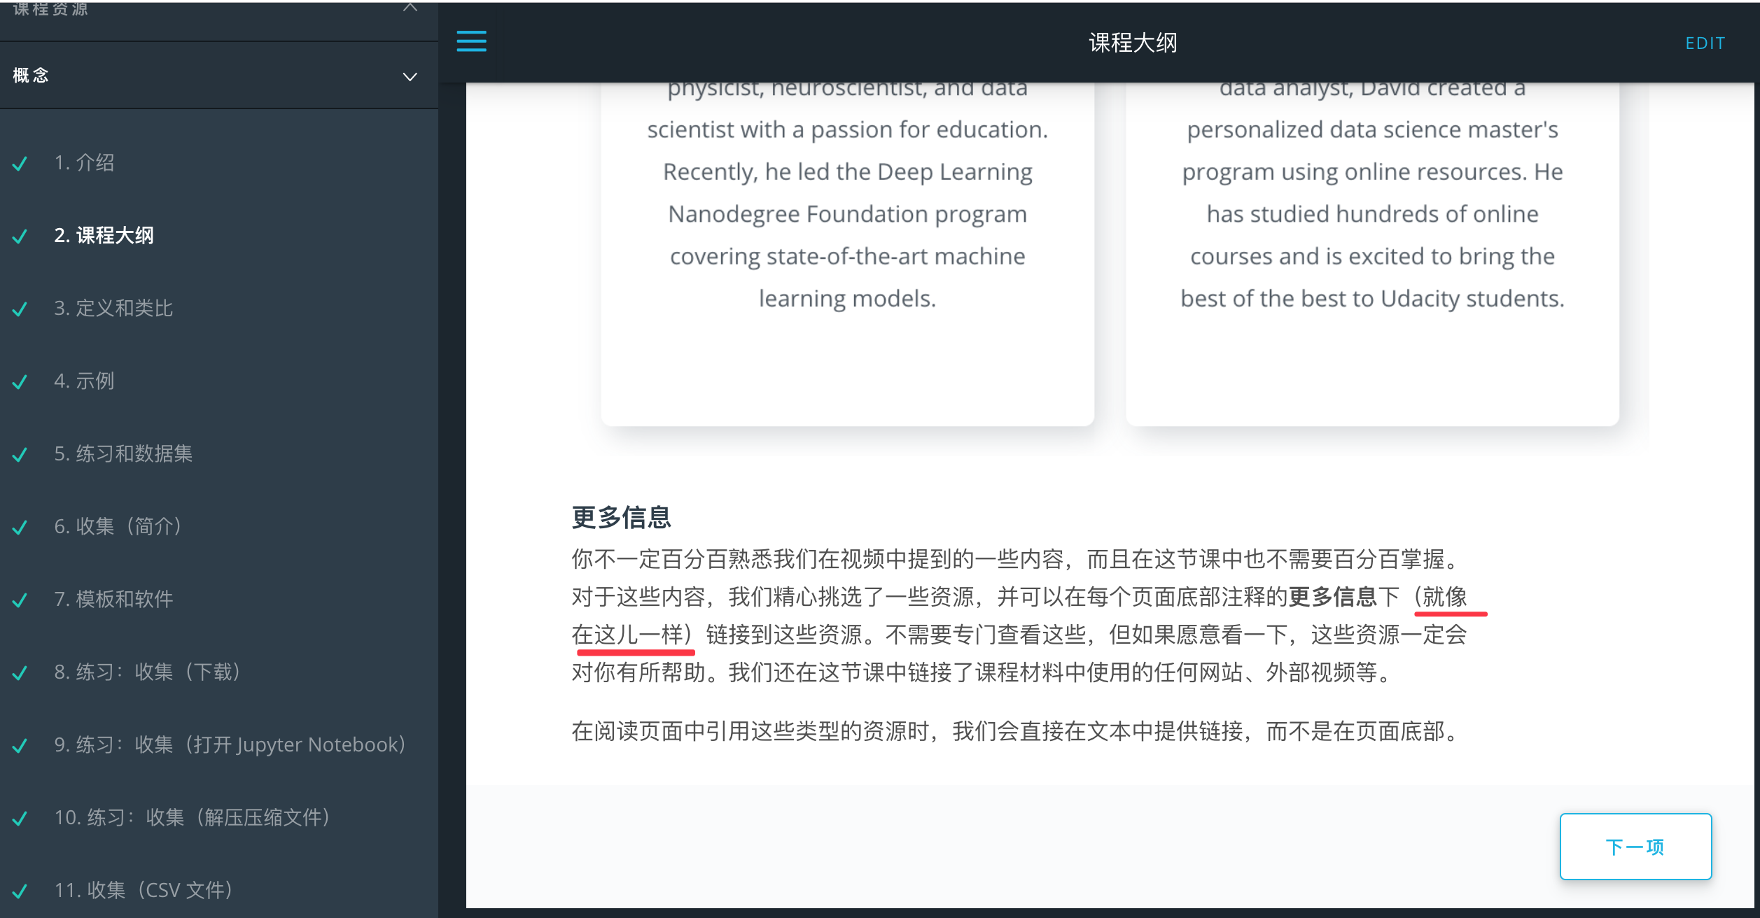The width and height of the screenshot is (1760, 918).
Task: Select "6. 收集（简介）" from the lesson list
Action: [x=119, y=527]
